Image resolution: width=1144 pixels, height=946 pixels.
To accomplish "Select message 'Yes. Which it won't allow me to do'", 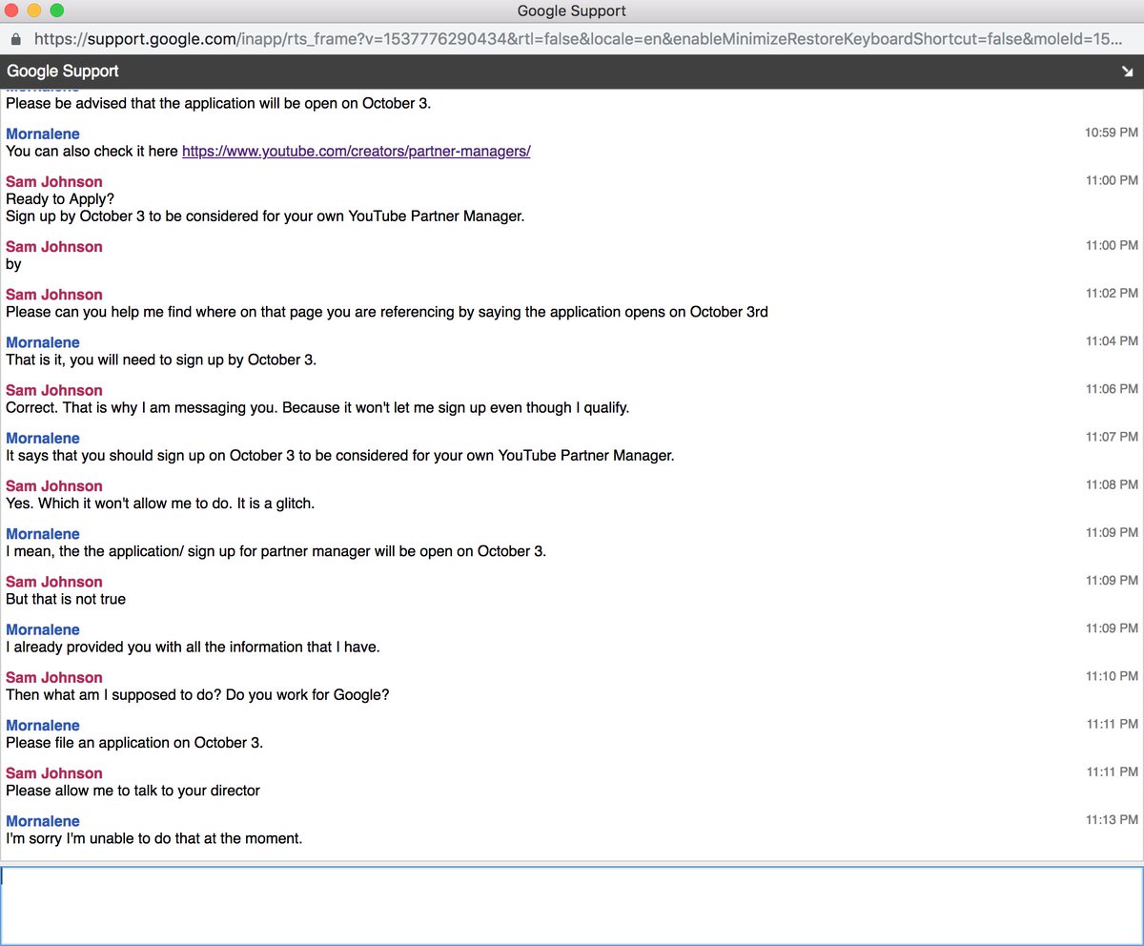I will (x=160, y=504).
